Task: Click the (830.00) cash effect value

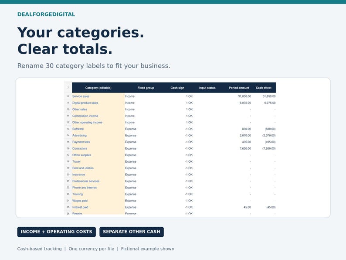Action: click(270, 129)
